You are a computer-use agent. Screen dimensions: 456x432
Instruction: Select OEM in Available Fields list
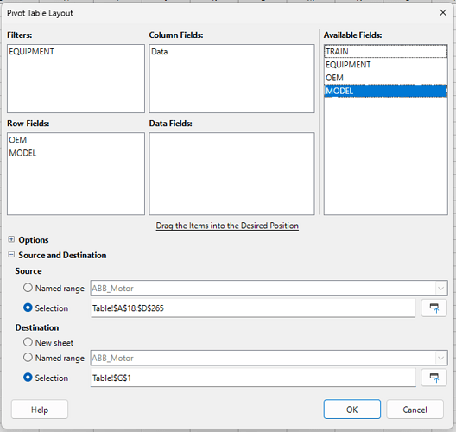tap(386, 78)
